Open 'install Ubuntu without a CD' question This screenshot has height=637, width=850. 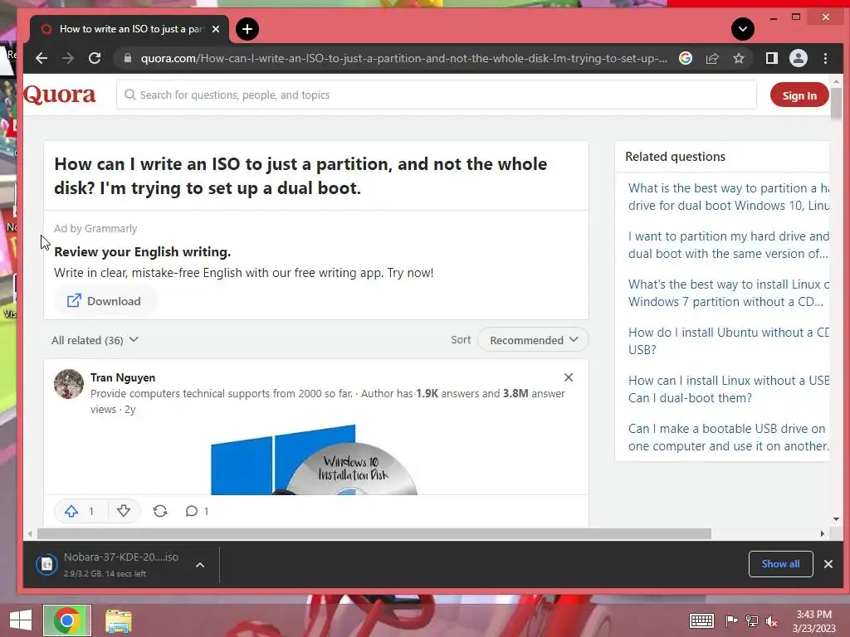(729, 341)
